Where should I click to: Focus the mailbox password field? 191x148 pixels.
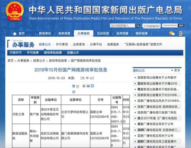[170, 26]
